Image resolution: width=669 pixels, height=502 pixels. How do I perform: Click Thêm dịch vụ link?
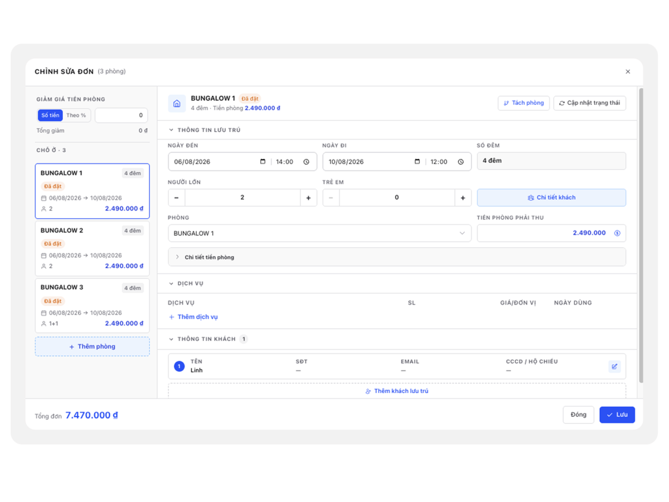(x=193, y=317)
